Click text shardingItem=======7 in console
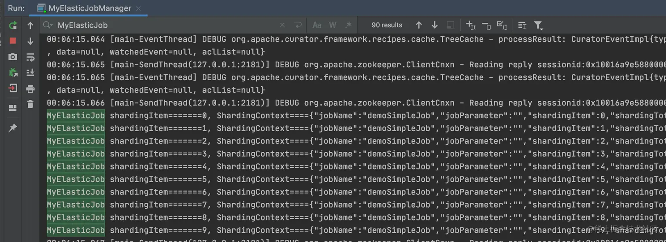The height and width of the screenshot is (242, 666). click(161, 205)
